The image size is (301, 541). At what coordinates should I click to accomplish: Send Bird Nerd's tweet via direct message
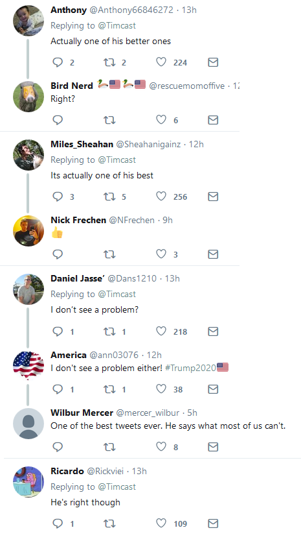[213, 120]
